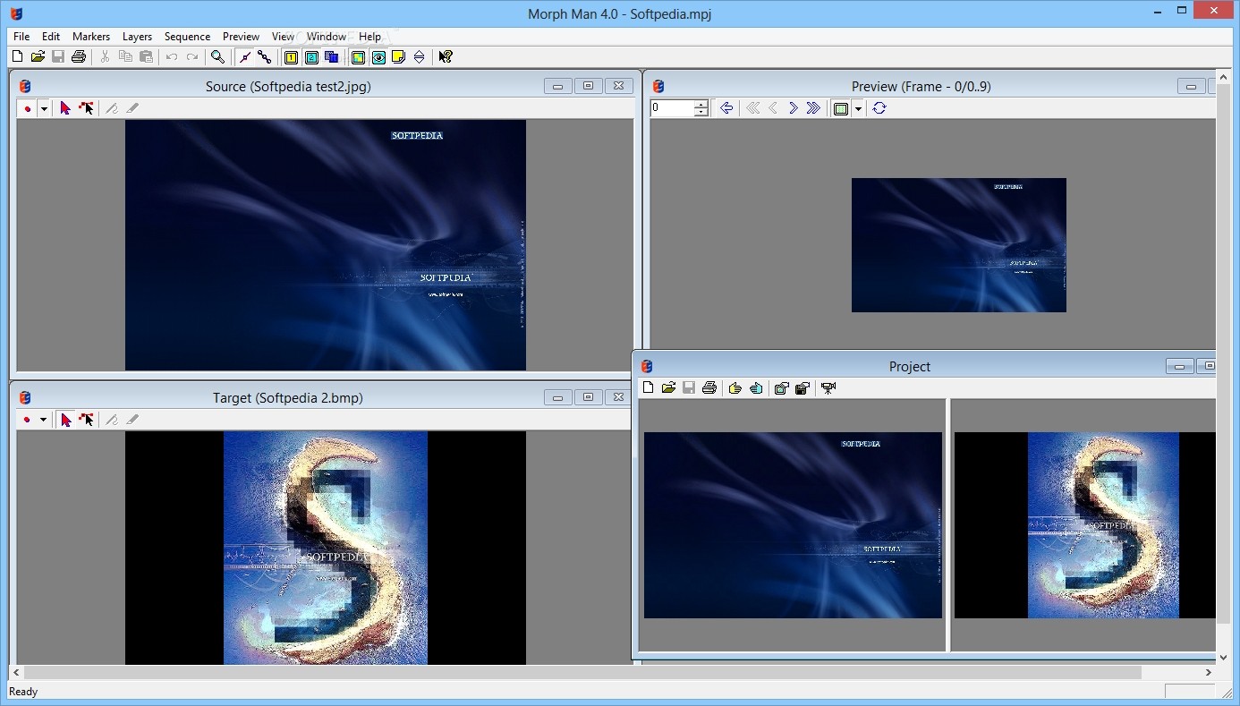Open the File menu
The width and height of the screenshot is (1240, 706).
[21, 37]
